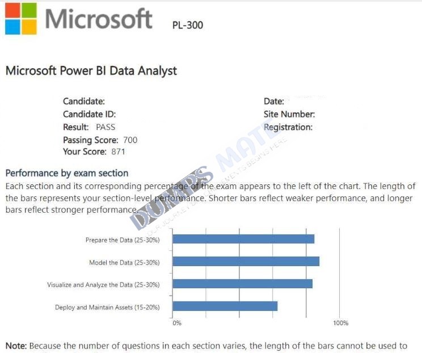This screenshot has height=353, width=422.
Task: Click the Dumps Mate watermark
Action: click(200, 178)
